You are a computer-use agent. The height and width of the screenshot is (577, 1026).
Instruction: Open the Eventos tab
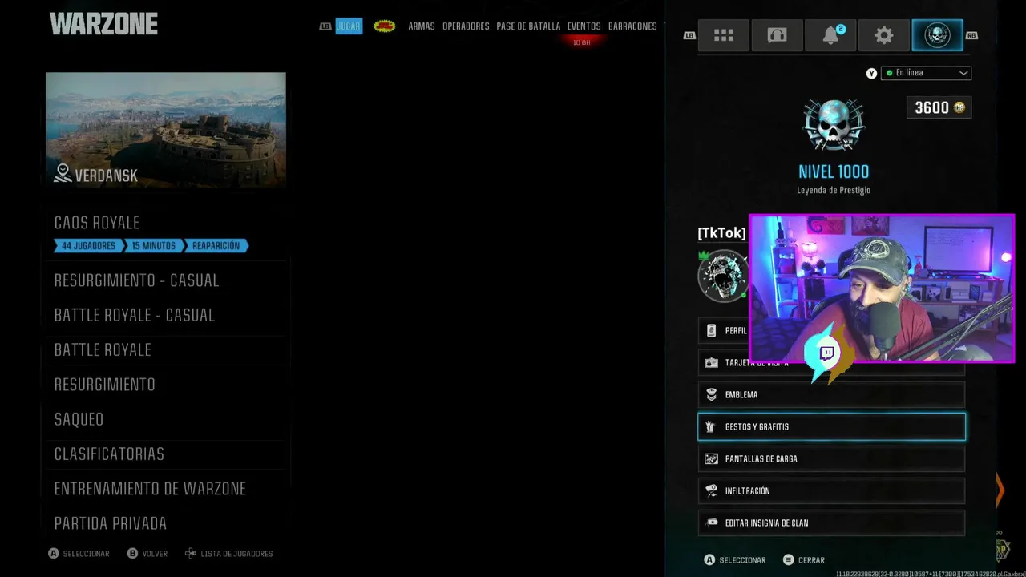(584, 26)
